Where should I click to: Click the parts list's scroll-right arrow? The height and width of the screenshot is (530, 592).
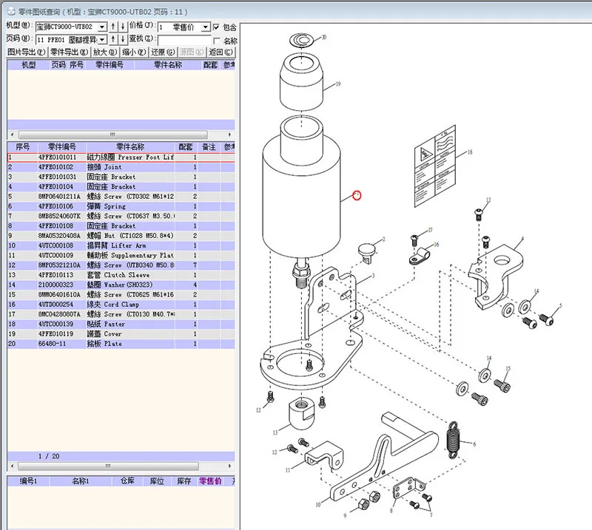[x=229, y=466]
